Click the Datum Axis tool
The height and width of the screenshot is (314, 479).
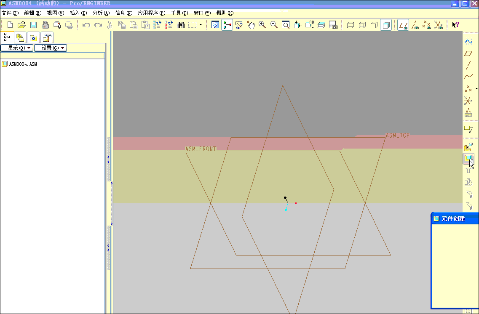[x=468, y=65]
